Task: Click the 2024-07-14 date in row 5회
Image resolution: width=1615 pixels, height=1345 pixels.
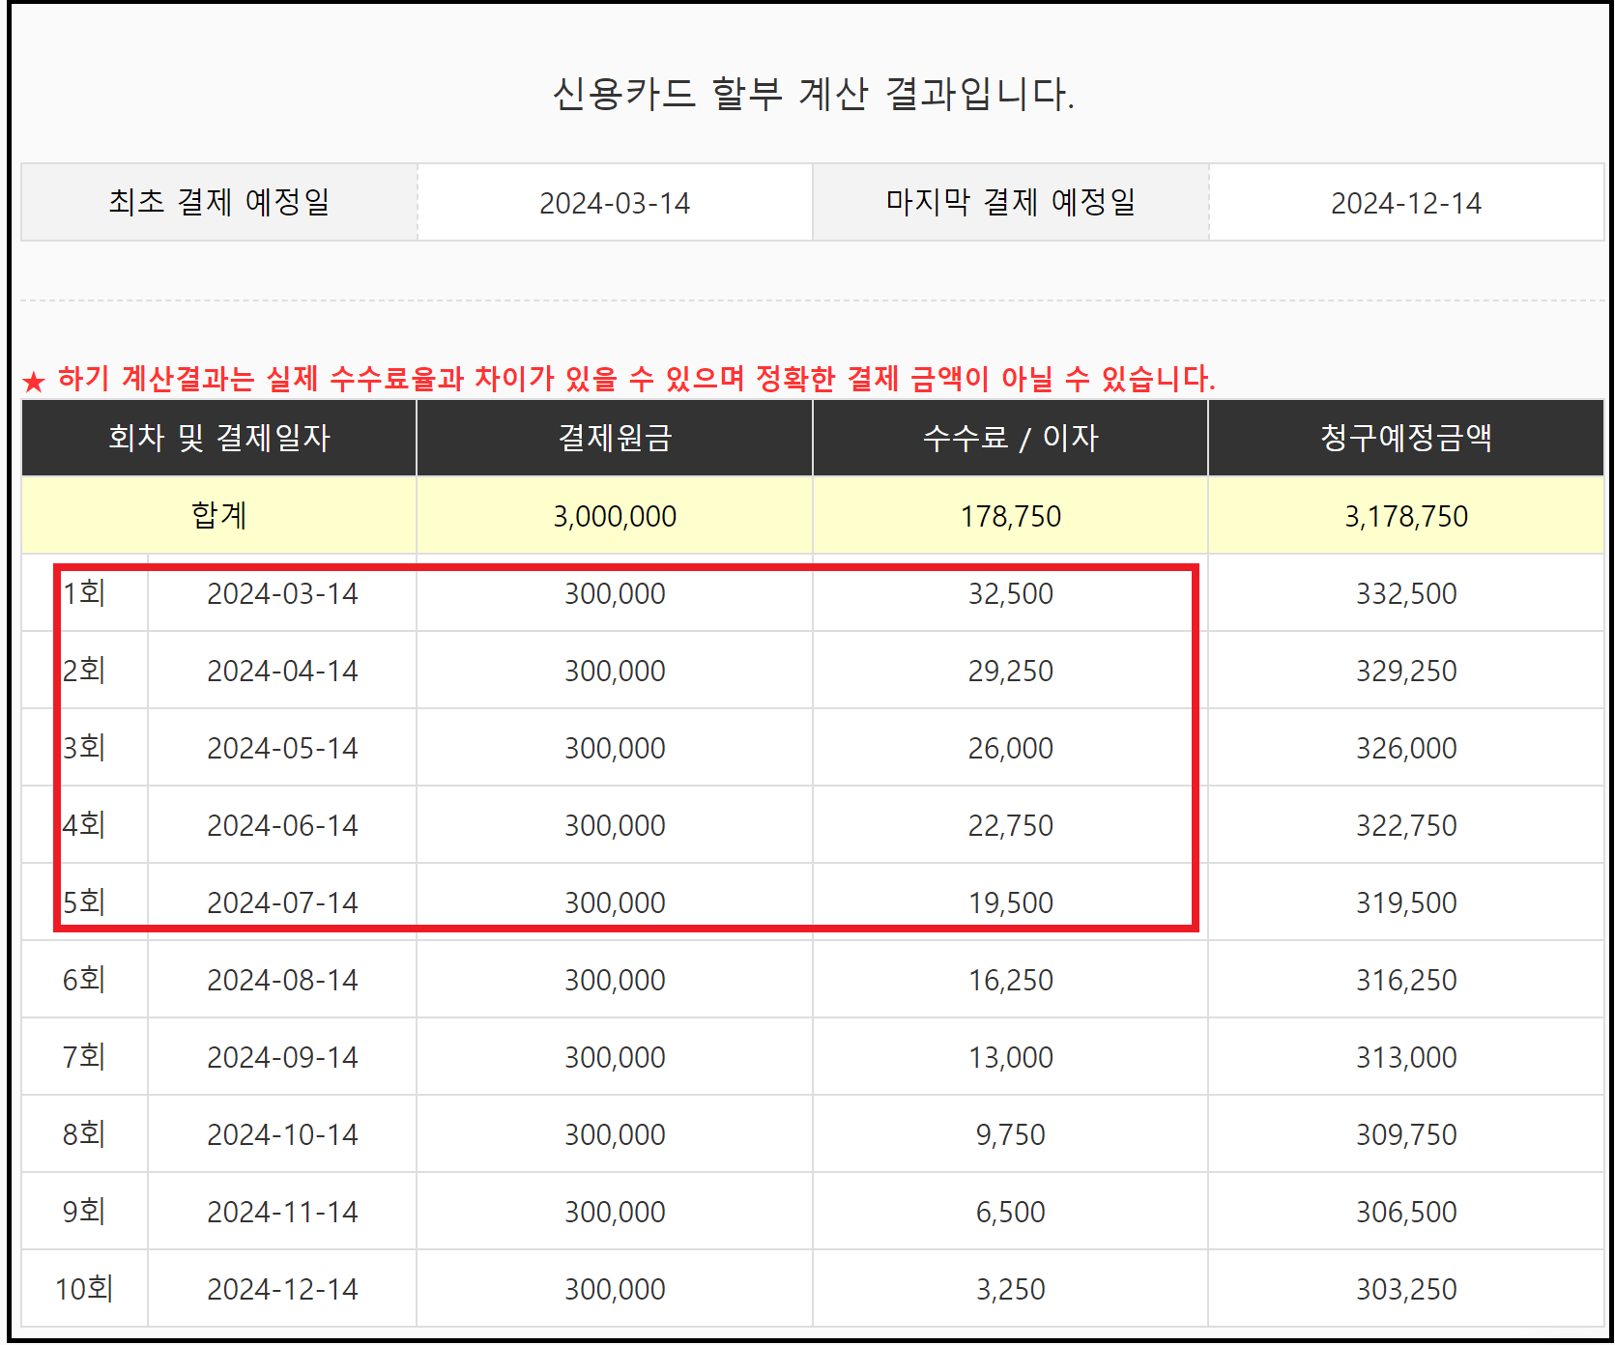Action: 281,901
